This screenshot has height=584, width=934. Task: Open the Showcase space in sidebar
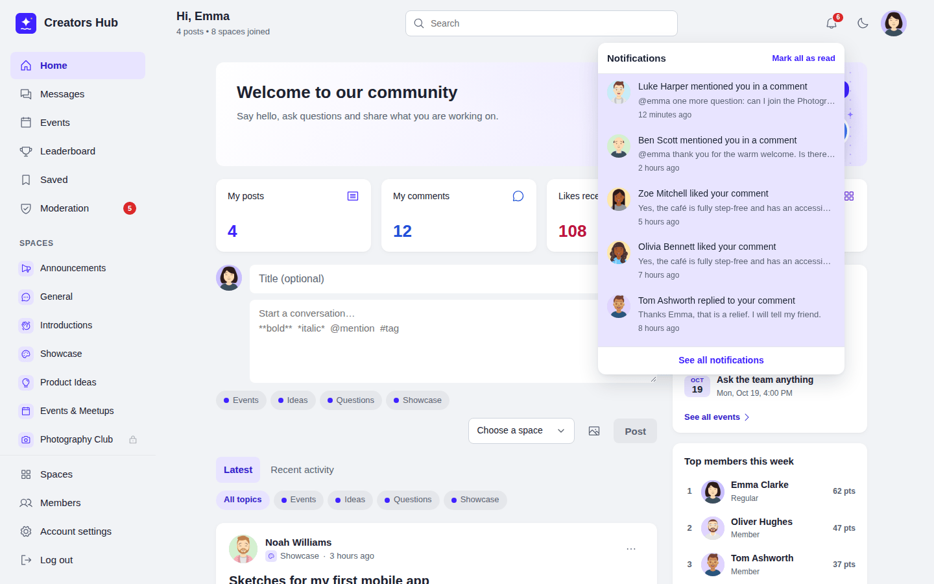point(78,354)
